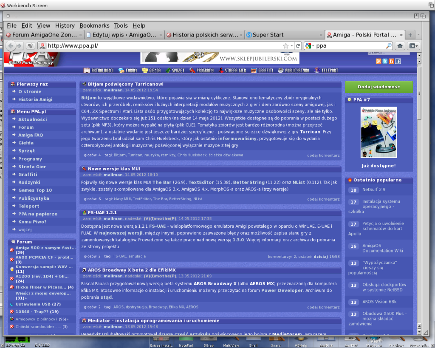This screenshot has height=348, width=435.
Task: Click the sklepjubilerski.com banner ad
Action: coord(220,58)
